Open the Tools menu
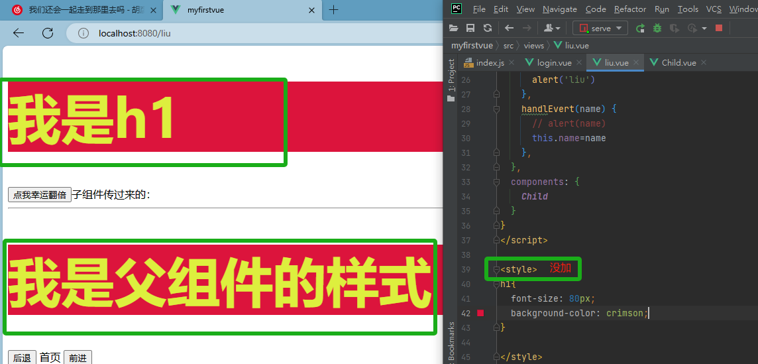 click(688, 9)
